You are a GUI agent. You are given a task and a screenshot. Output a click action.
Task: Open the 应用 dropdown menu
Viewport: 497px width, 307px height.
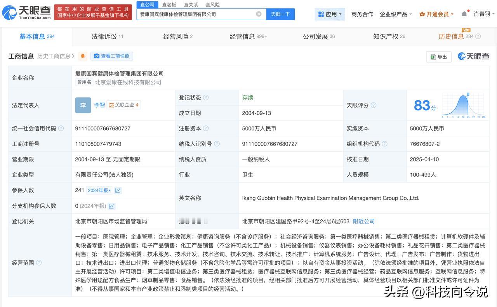pos(330,14)
